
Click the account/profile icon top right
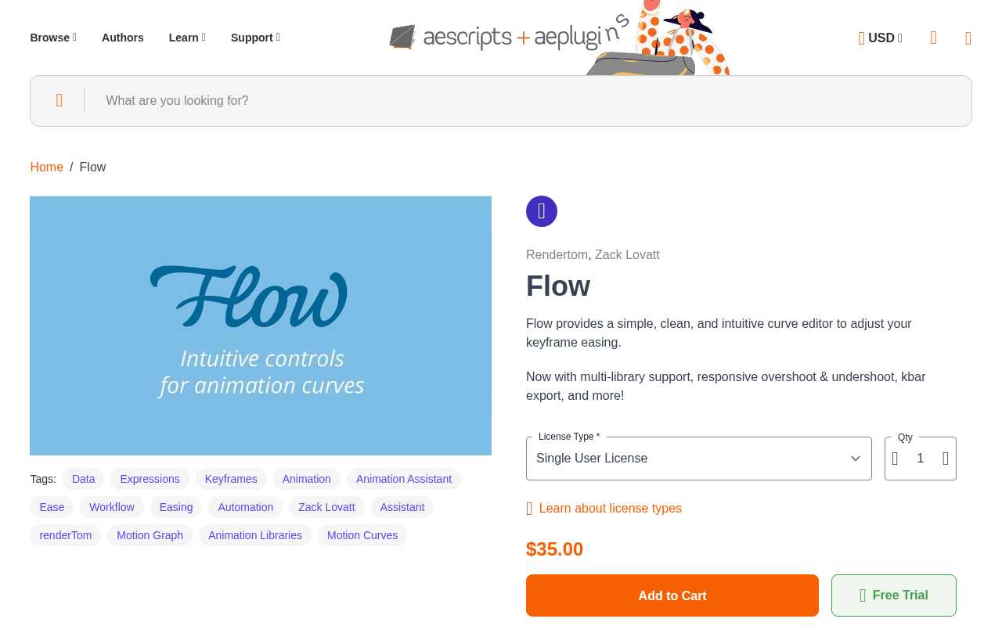[933, 38]
